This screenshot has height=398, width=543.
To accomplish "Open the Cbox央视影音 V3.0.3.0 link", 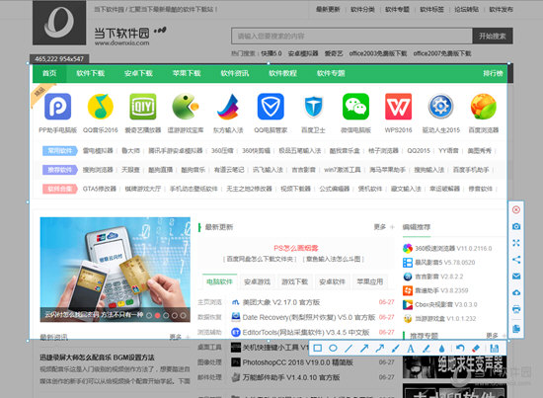I will [446, 304].
